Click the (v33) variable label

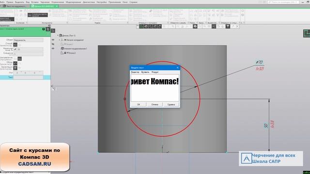272,124
